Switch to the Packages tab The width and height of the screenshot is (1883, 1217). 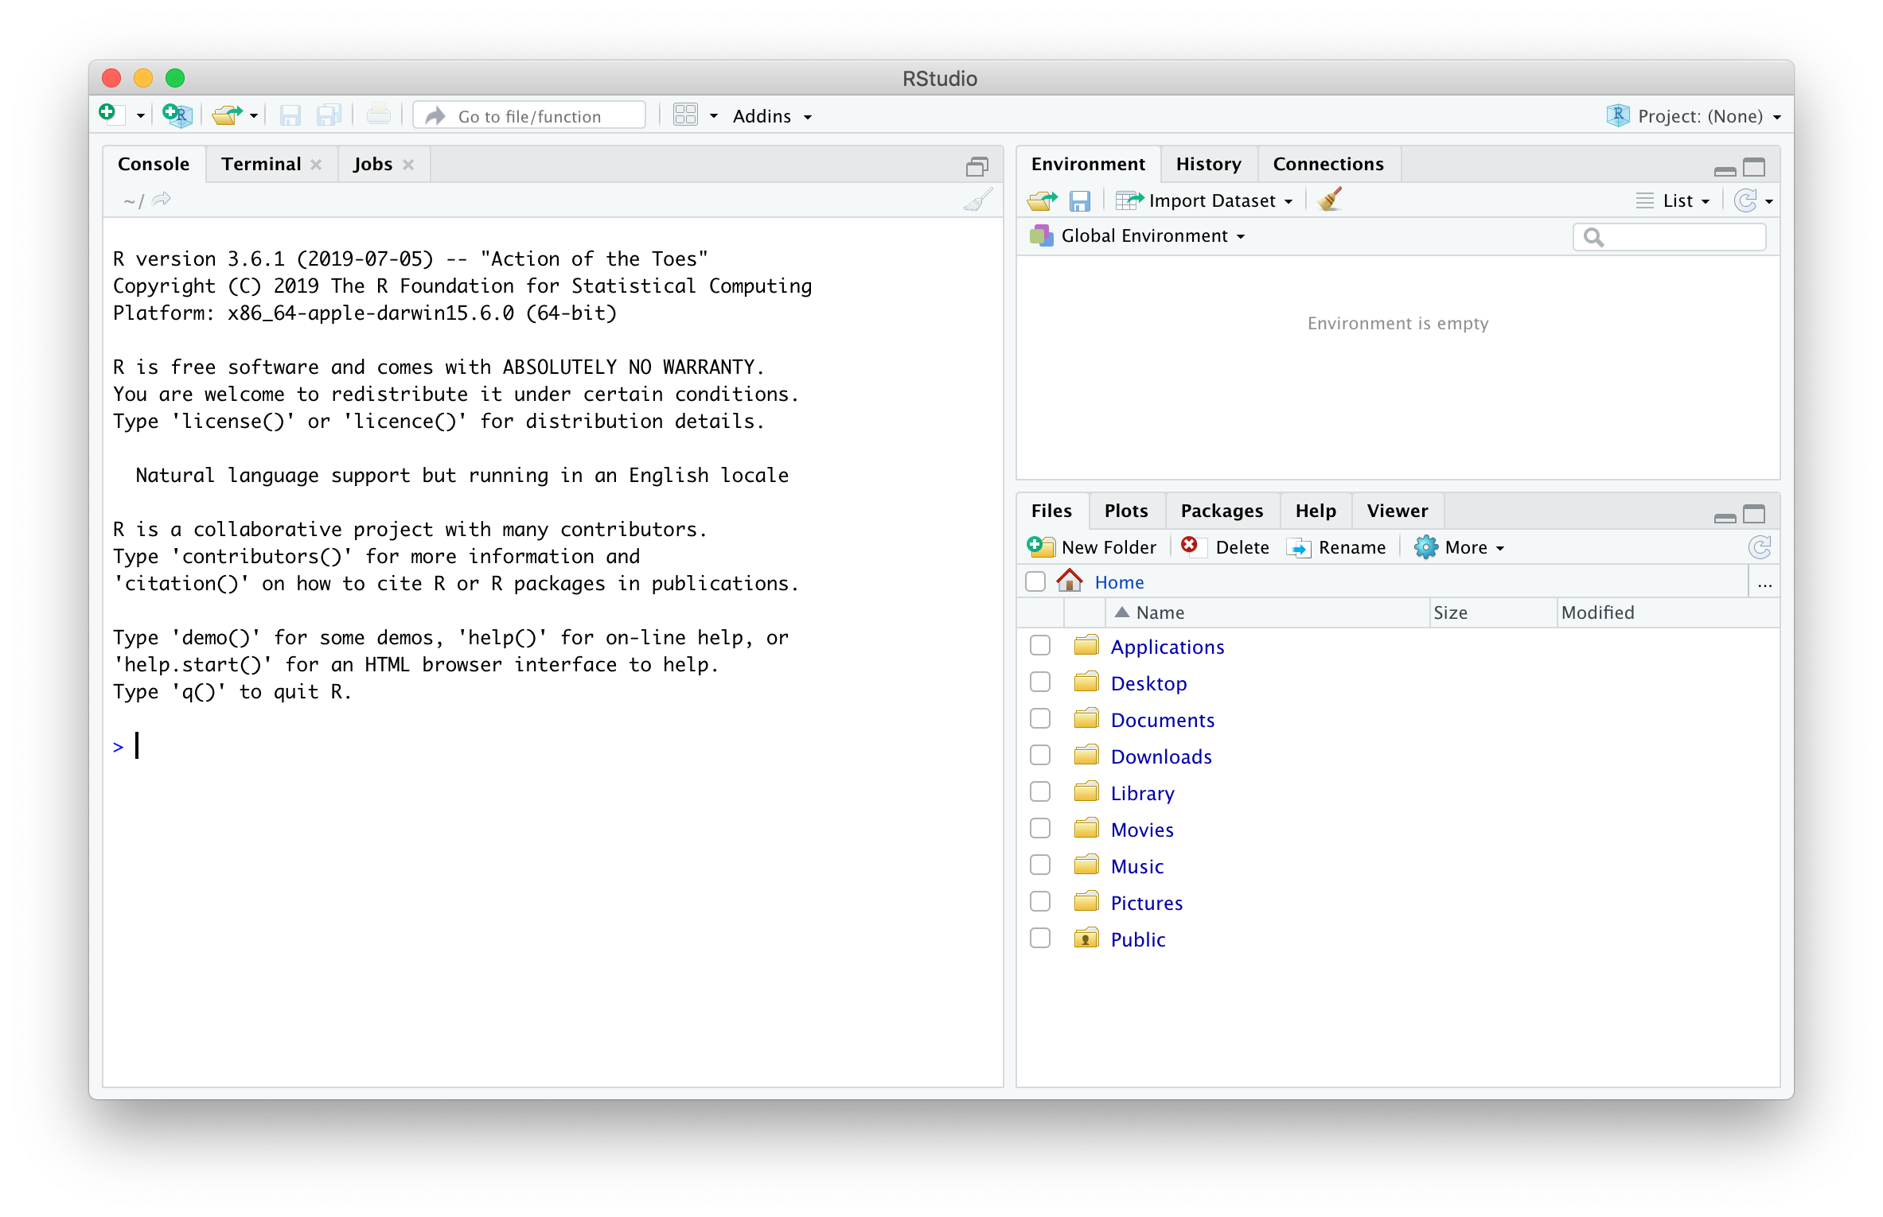1222,511
